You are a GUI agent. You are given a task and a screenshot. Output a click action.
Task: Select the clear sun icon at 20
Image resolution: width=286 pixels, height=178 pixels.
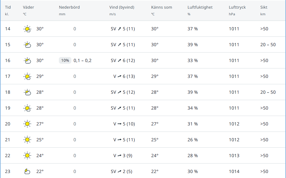click(27, 124)
